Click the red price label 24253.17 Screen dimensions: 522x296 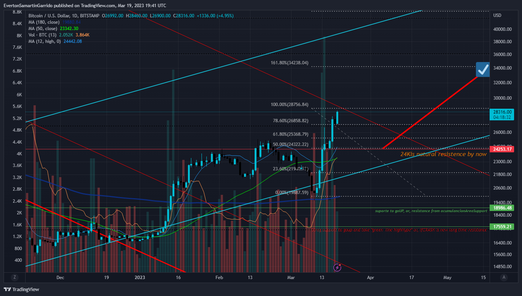(502, 149)
